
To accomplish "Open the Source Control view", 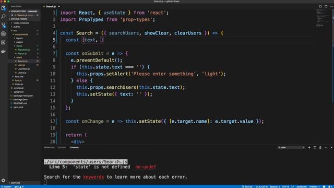I will click(x=4, y=25).
